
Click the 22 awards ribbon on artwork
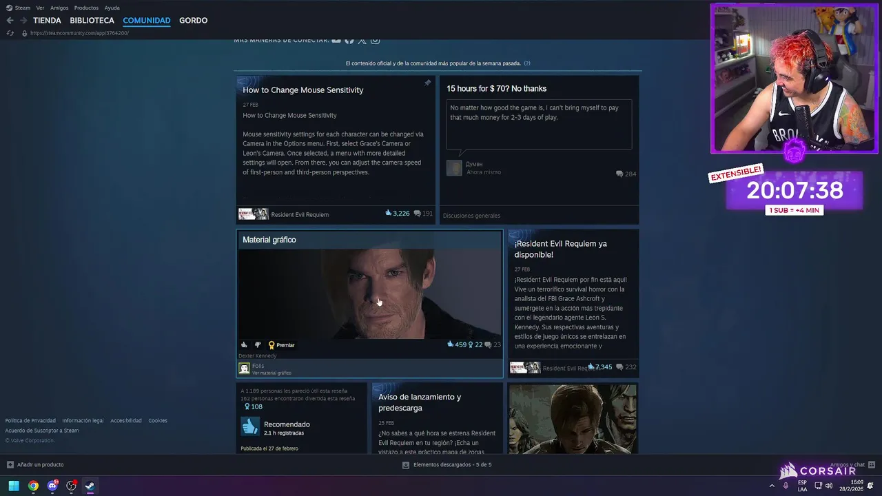[x=475, y=344]
